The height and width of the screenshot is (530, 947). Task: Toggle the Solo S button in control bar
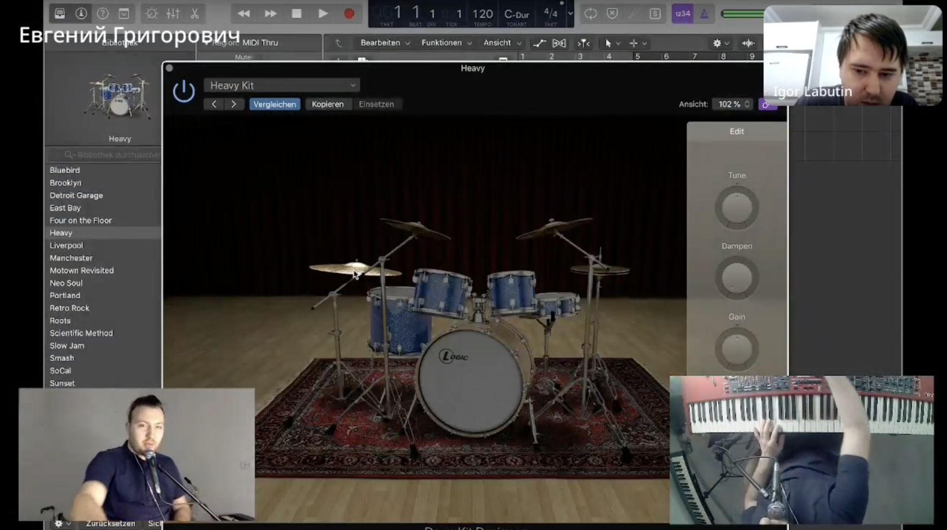coord(655,14)
